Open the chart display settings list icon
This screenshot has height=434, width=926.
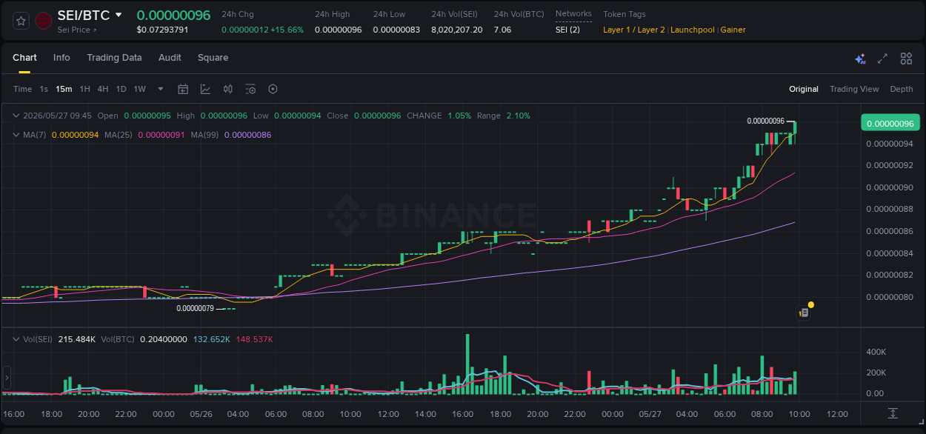[250, 89]
